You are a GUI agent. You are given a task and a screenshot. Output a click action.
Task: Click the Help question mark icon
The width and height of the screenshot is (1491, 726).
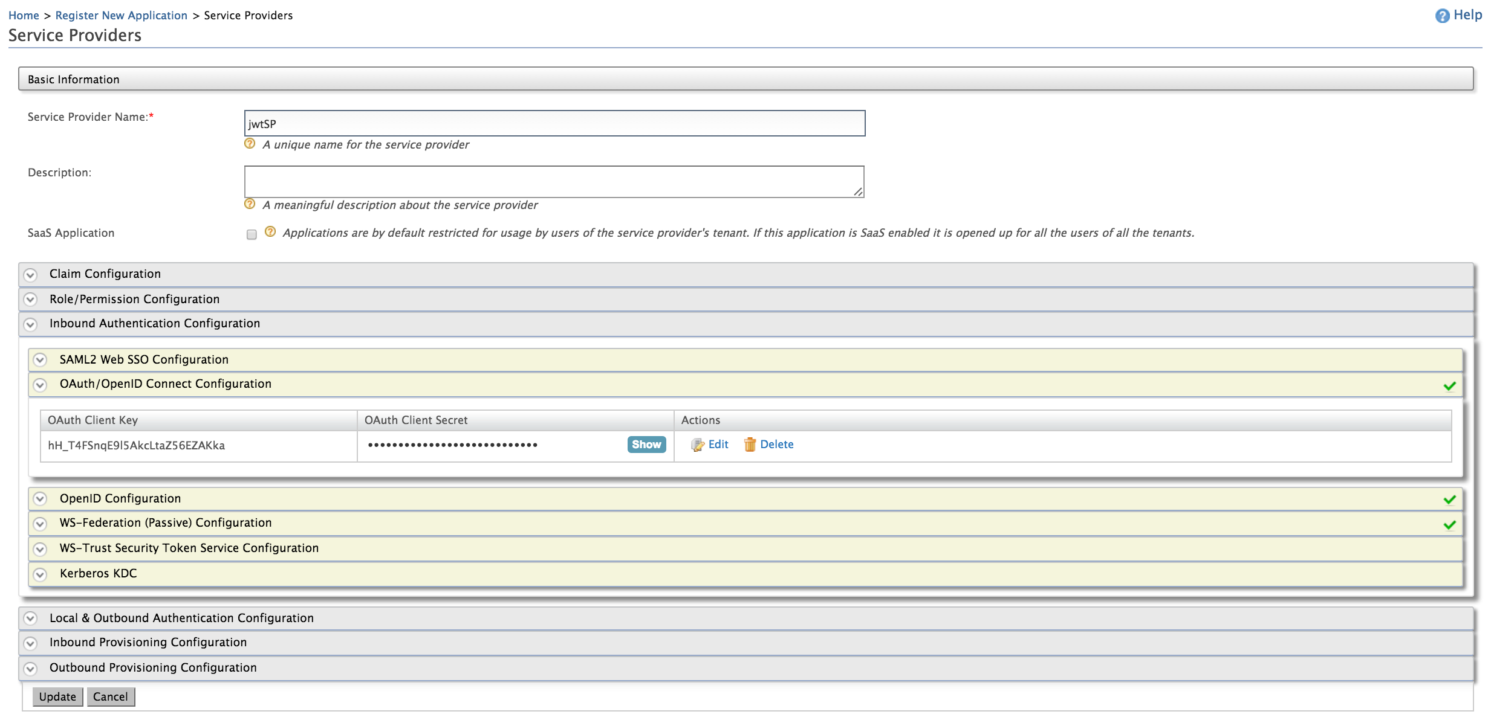pyautogui.click(x=1442, y=16)
